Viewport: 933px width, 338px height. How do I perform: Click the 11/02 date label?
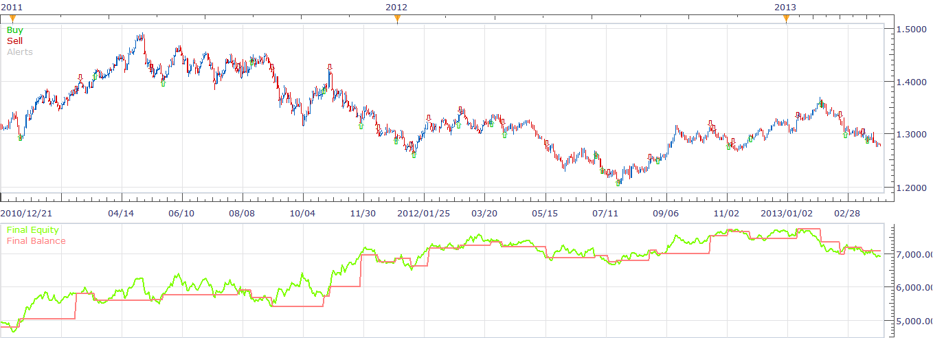pos(727,214)
